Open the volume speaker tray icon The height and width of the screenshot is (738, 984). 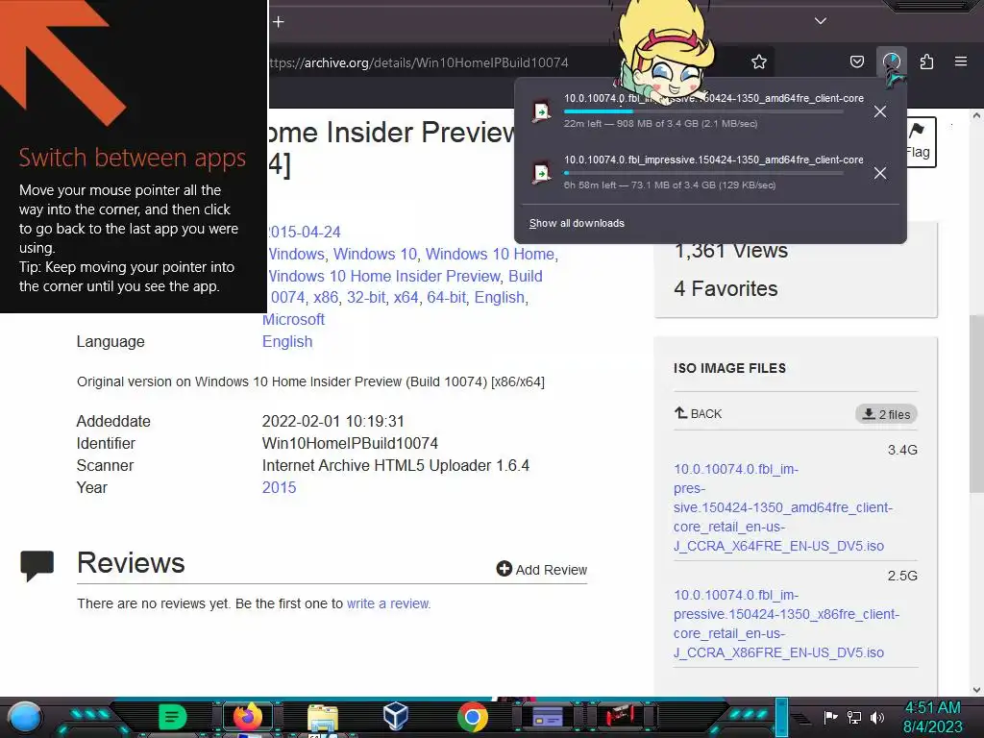pyautogui.click(x=876, y=717)
